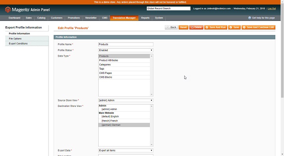The width and height of the screenshot is (284, 156).
Task: Open Get help for this page
Action: (263, 18)
